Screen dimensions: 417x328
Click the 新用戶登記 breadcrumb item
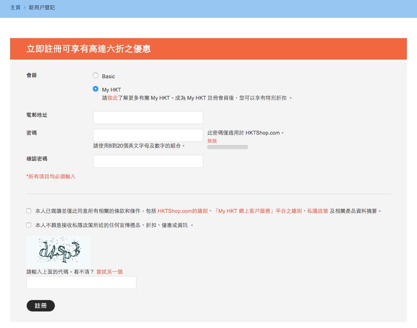(42, 8)
